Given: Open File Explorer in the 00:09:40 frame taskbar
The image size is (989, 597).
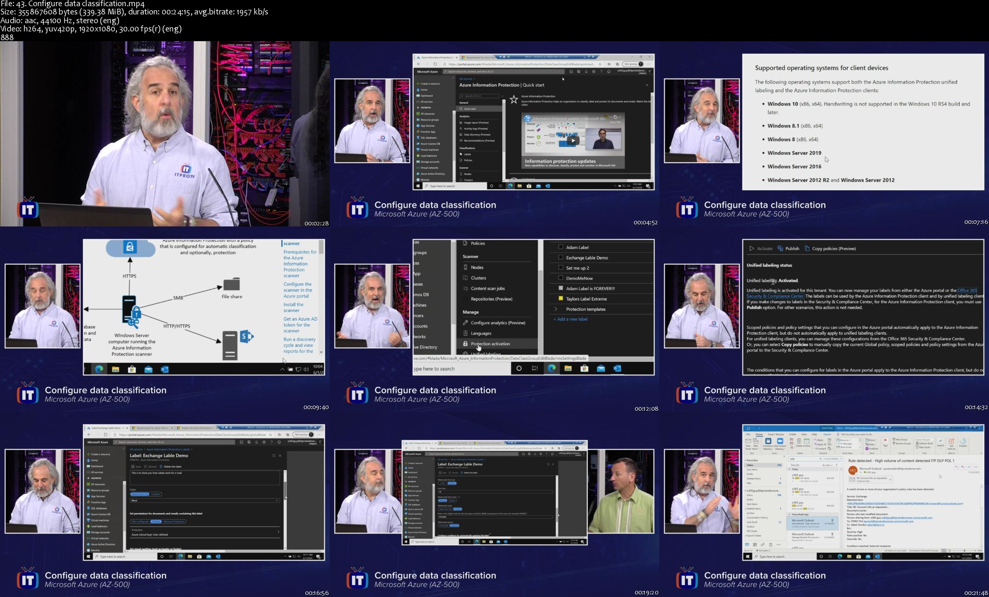Looking at the screenshot, I should (115, 369).
